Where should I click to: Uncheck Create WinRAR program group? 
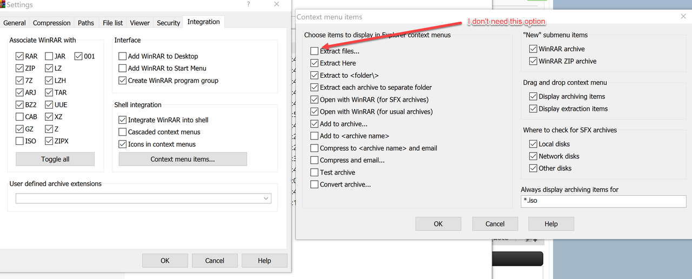click(x=123, y=81)
